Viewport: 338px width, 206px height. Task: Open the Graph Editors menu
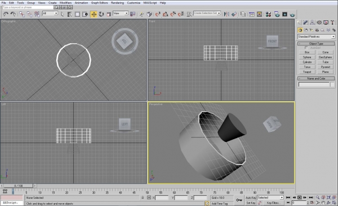(99, 3)
